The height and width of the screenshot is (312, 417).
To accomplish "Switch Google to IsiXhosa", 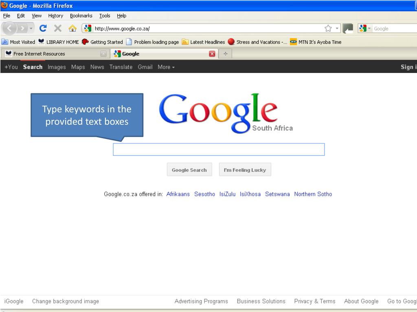I will [x=250, y=194].
